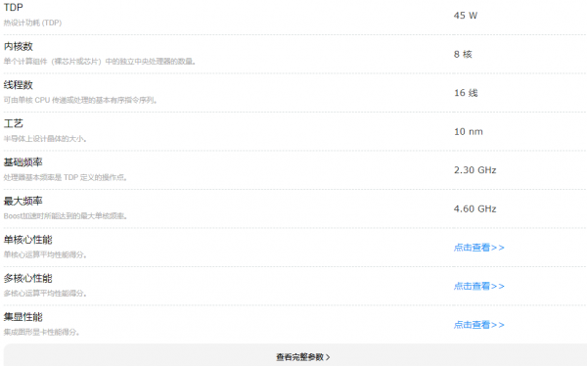
Task: Click the 工艺 heading
Action: 14,123
